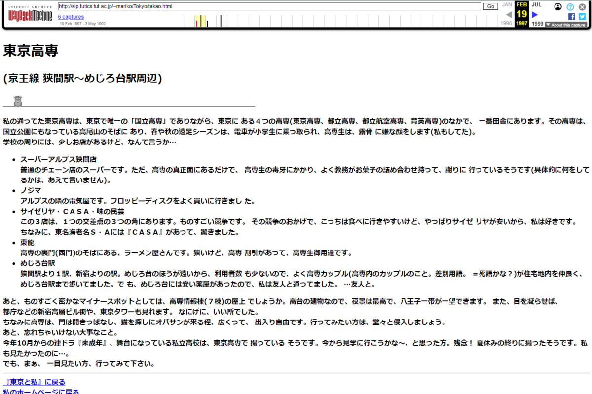Select JUL next month capture

[536, 4]
